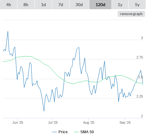Image resolution: width=146 pixels, height=140 pixels.
Task: Click the 3 price axis label
Action: tap(142, 38)
